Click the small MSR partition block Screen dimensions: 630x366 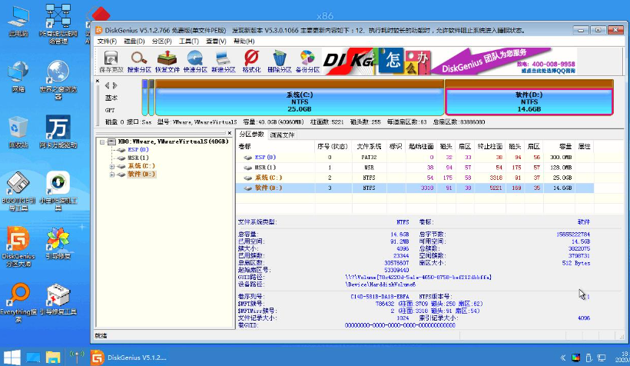point(151,98)
